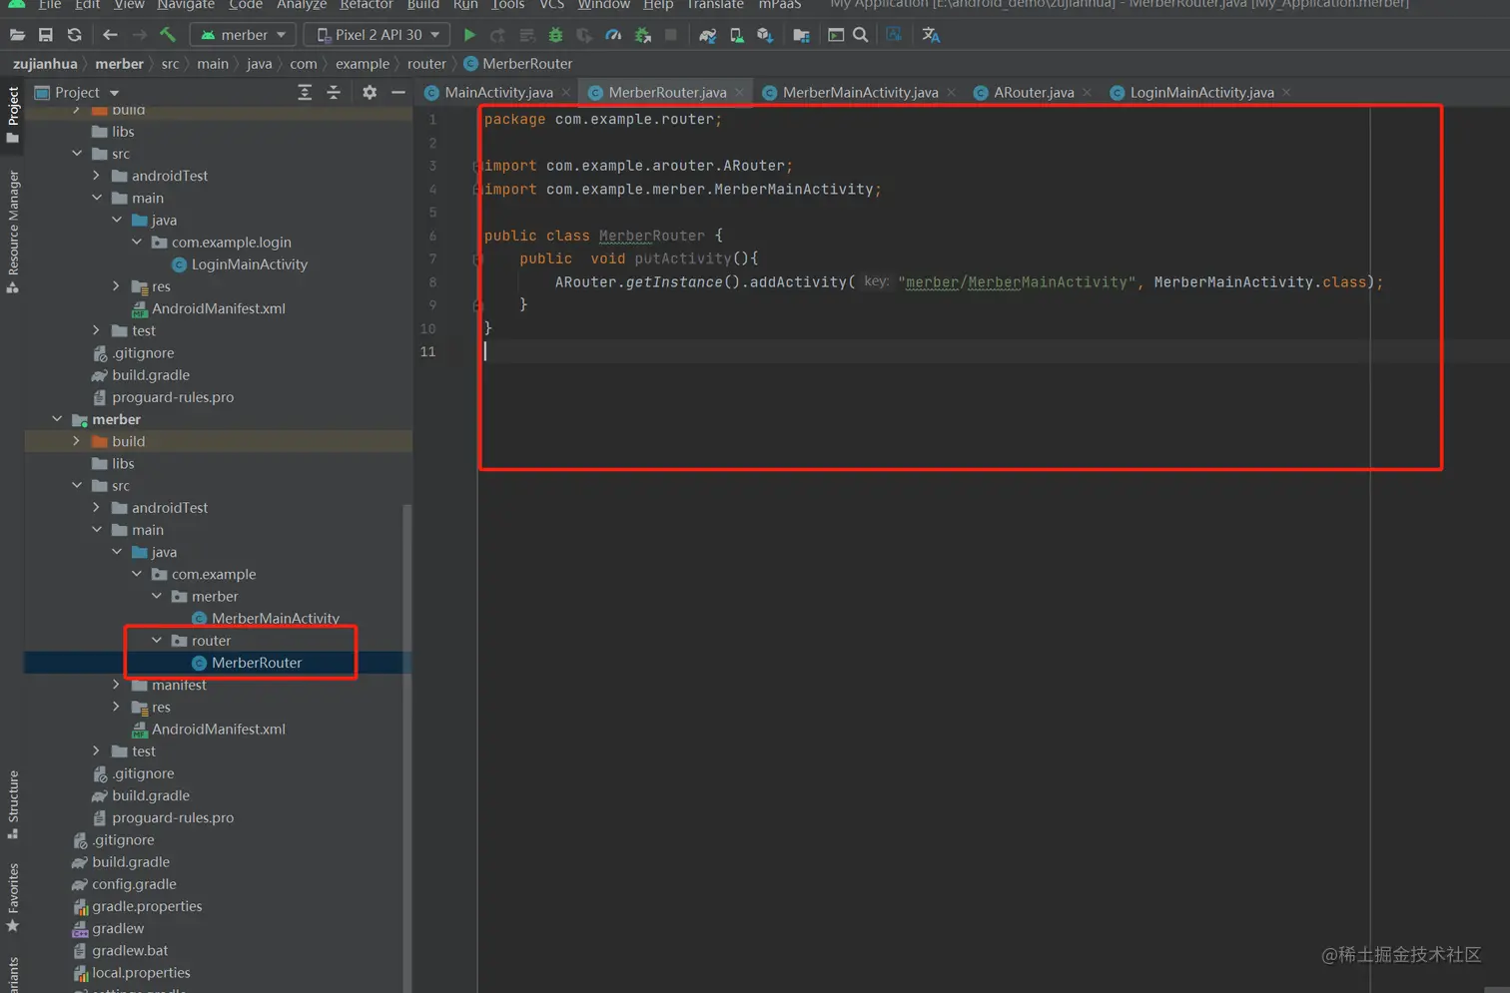Switch to the ARouter.java tab
Image resolution: width=1510 pixels, height=993 pixels.
point(1033,92)
